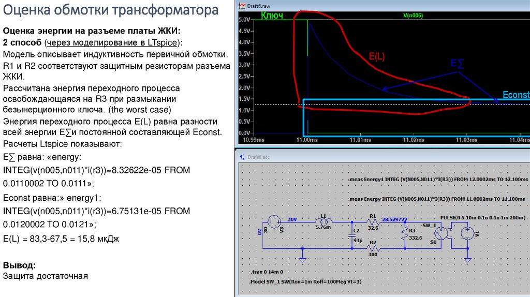Click the 0.0V vertical axis label

pos(244,133)
